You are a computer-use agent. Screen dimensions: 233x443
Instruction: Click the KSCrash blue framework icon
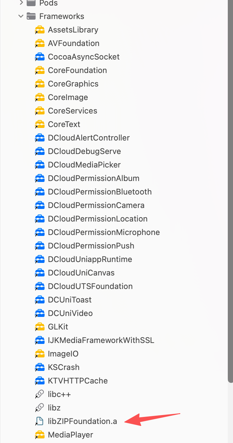[x=40, y=367]
